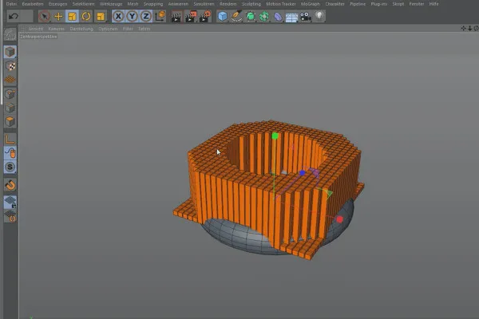Image resolution: width=479 pixels, height=319 pixels.
Task: Open the Animieren menu
Action: point(178,4)
